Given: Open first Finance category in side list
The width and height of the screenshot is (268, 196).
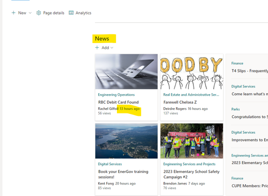Looking at the screenshot, I should point(237,63).
